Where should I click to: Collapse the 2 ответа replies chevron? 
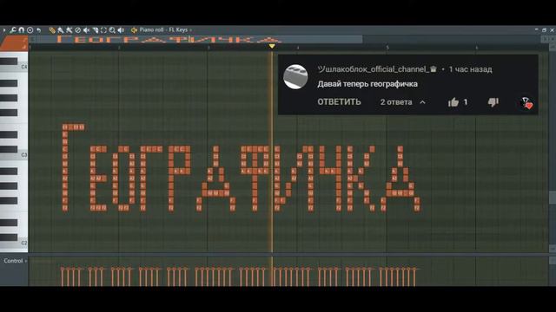click(423, 102)
